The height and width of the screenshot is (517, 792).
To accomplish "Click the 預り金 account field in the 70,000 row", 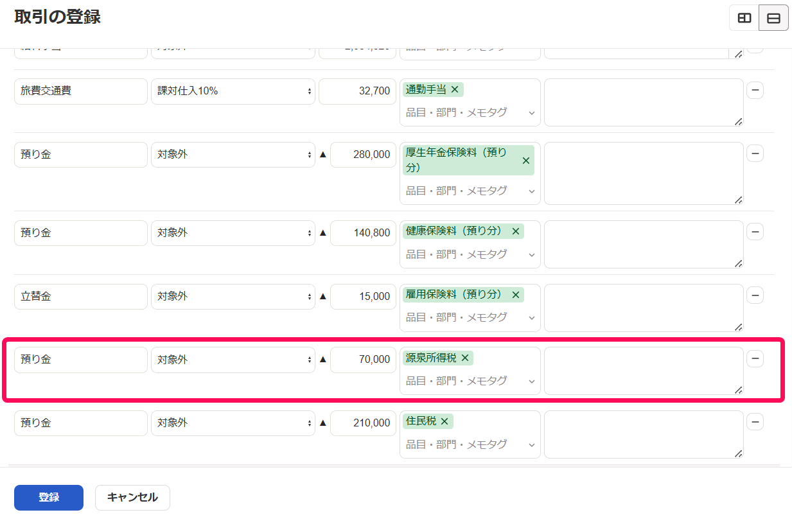I will click(x=81, y=360).
